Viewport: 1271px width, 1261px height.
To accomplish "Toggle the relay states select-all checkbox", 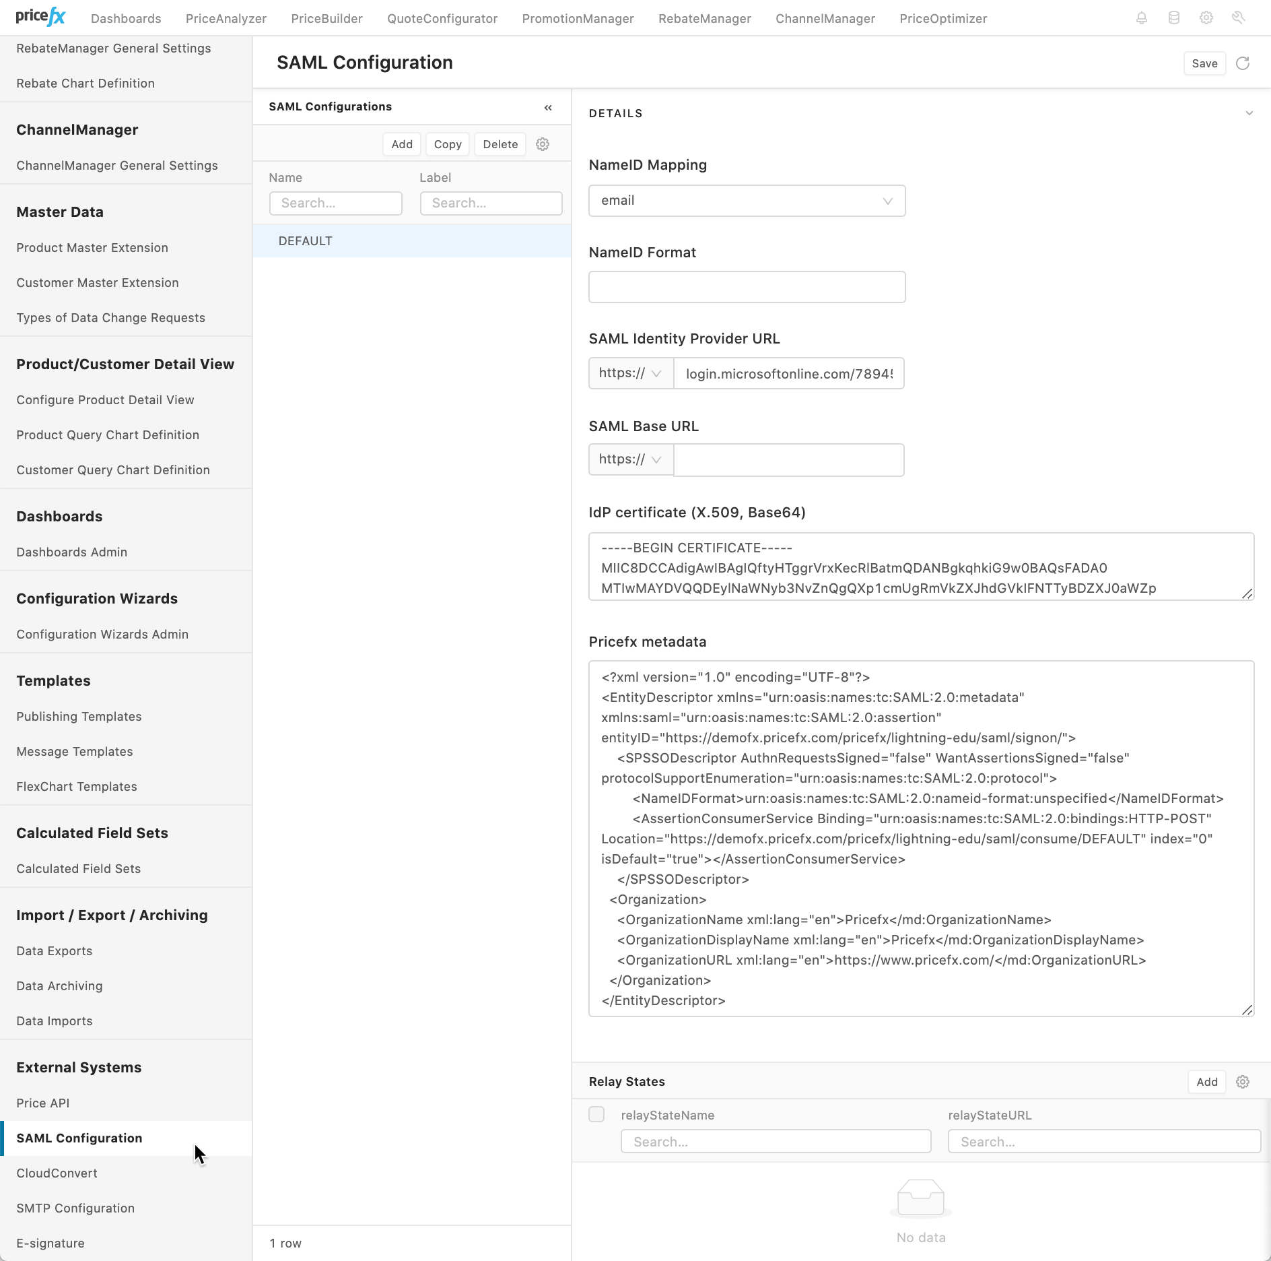I will tap(596, 1115).
